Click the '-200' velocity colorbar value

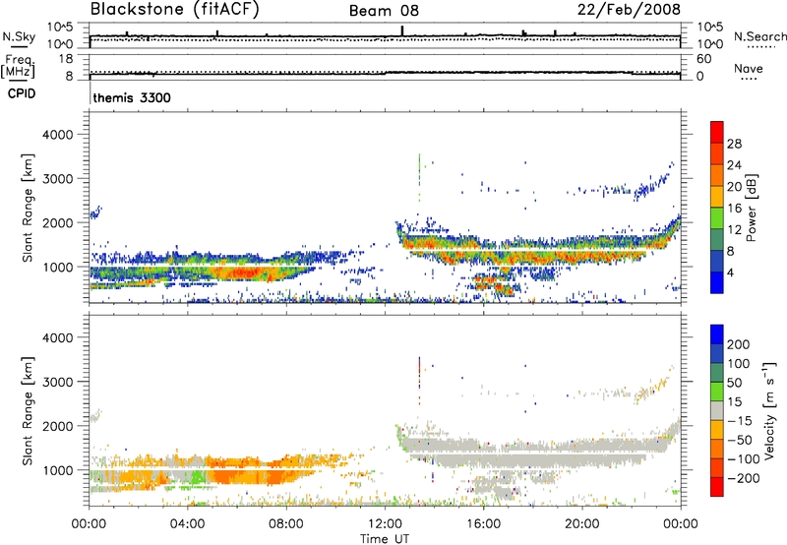pos(743,478)
